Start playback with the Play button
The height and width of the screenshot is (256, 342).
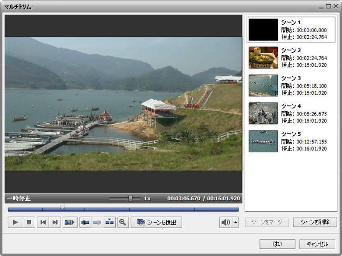(15, 222)
